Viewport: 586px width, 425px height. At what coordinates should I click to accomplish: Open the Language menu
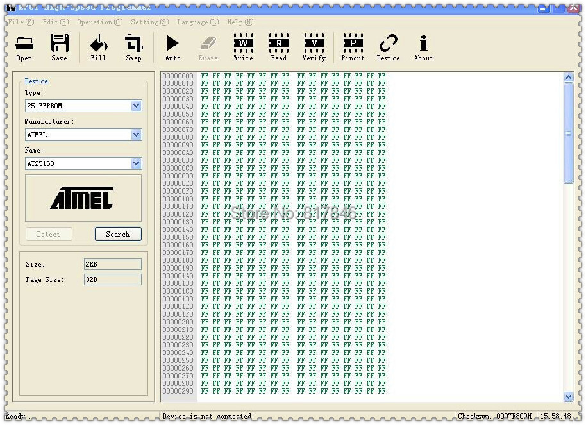point(197,22)
